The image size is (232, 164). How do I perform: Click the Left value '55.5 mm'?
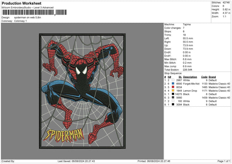(188, 38)
